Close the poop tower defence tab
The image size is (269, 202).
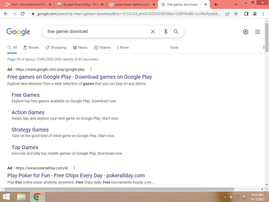[x=154, y=5]
